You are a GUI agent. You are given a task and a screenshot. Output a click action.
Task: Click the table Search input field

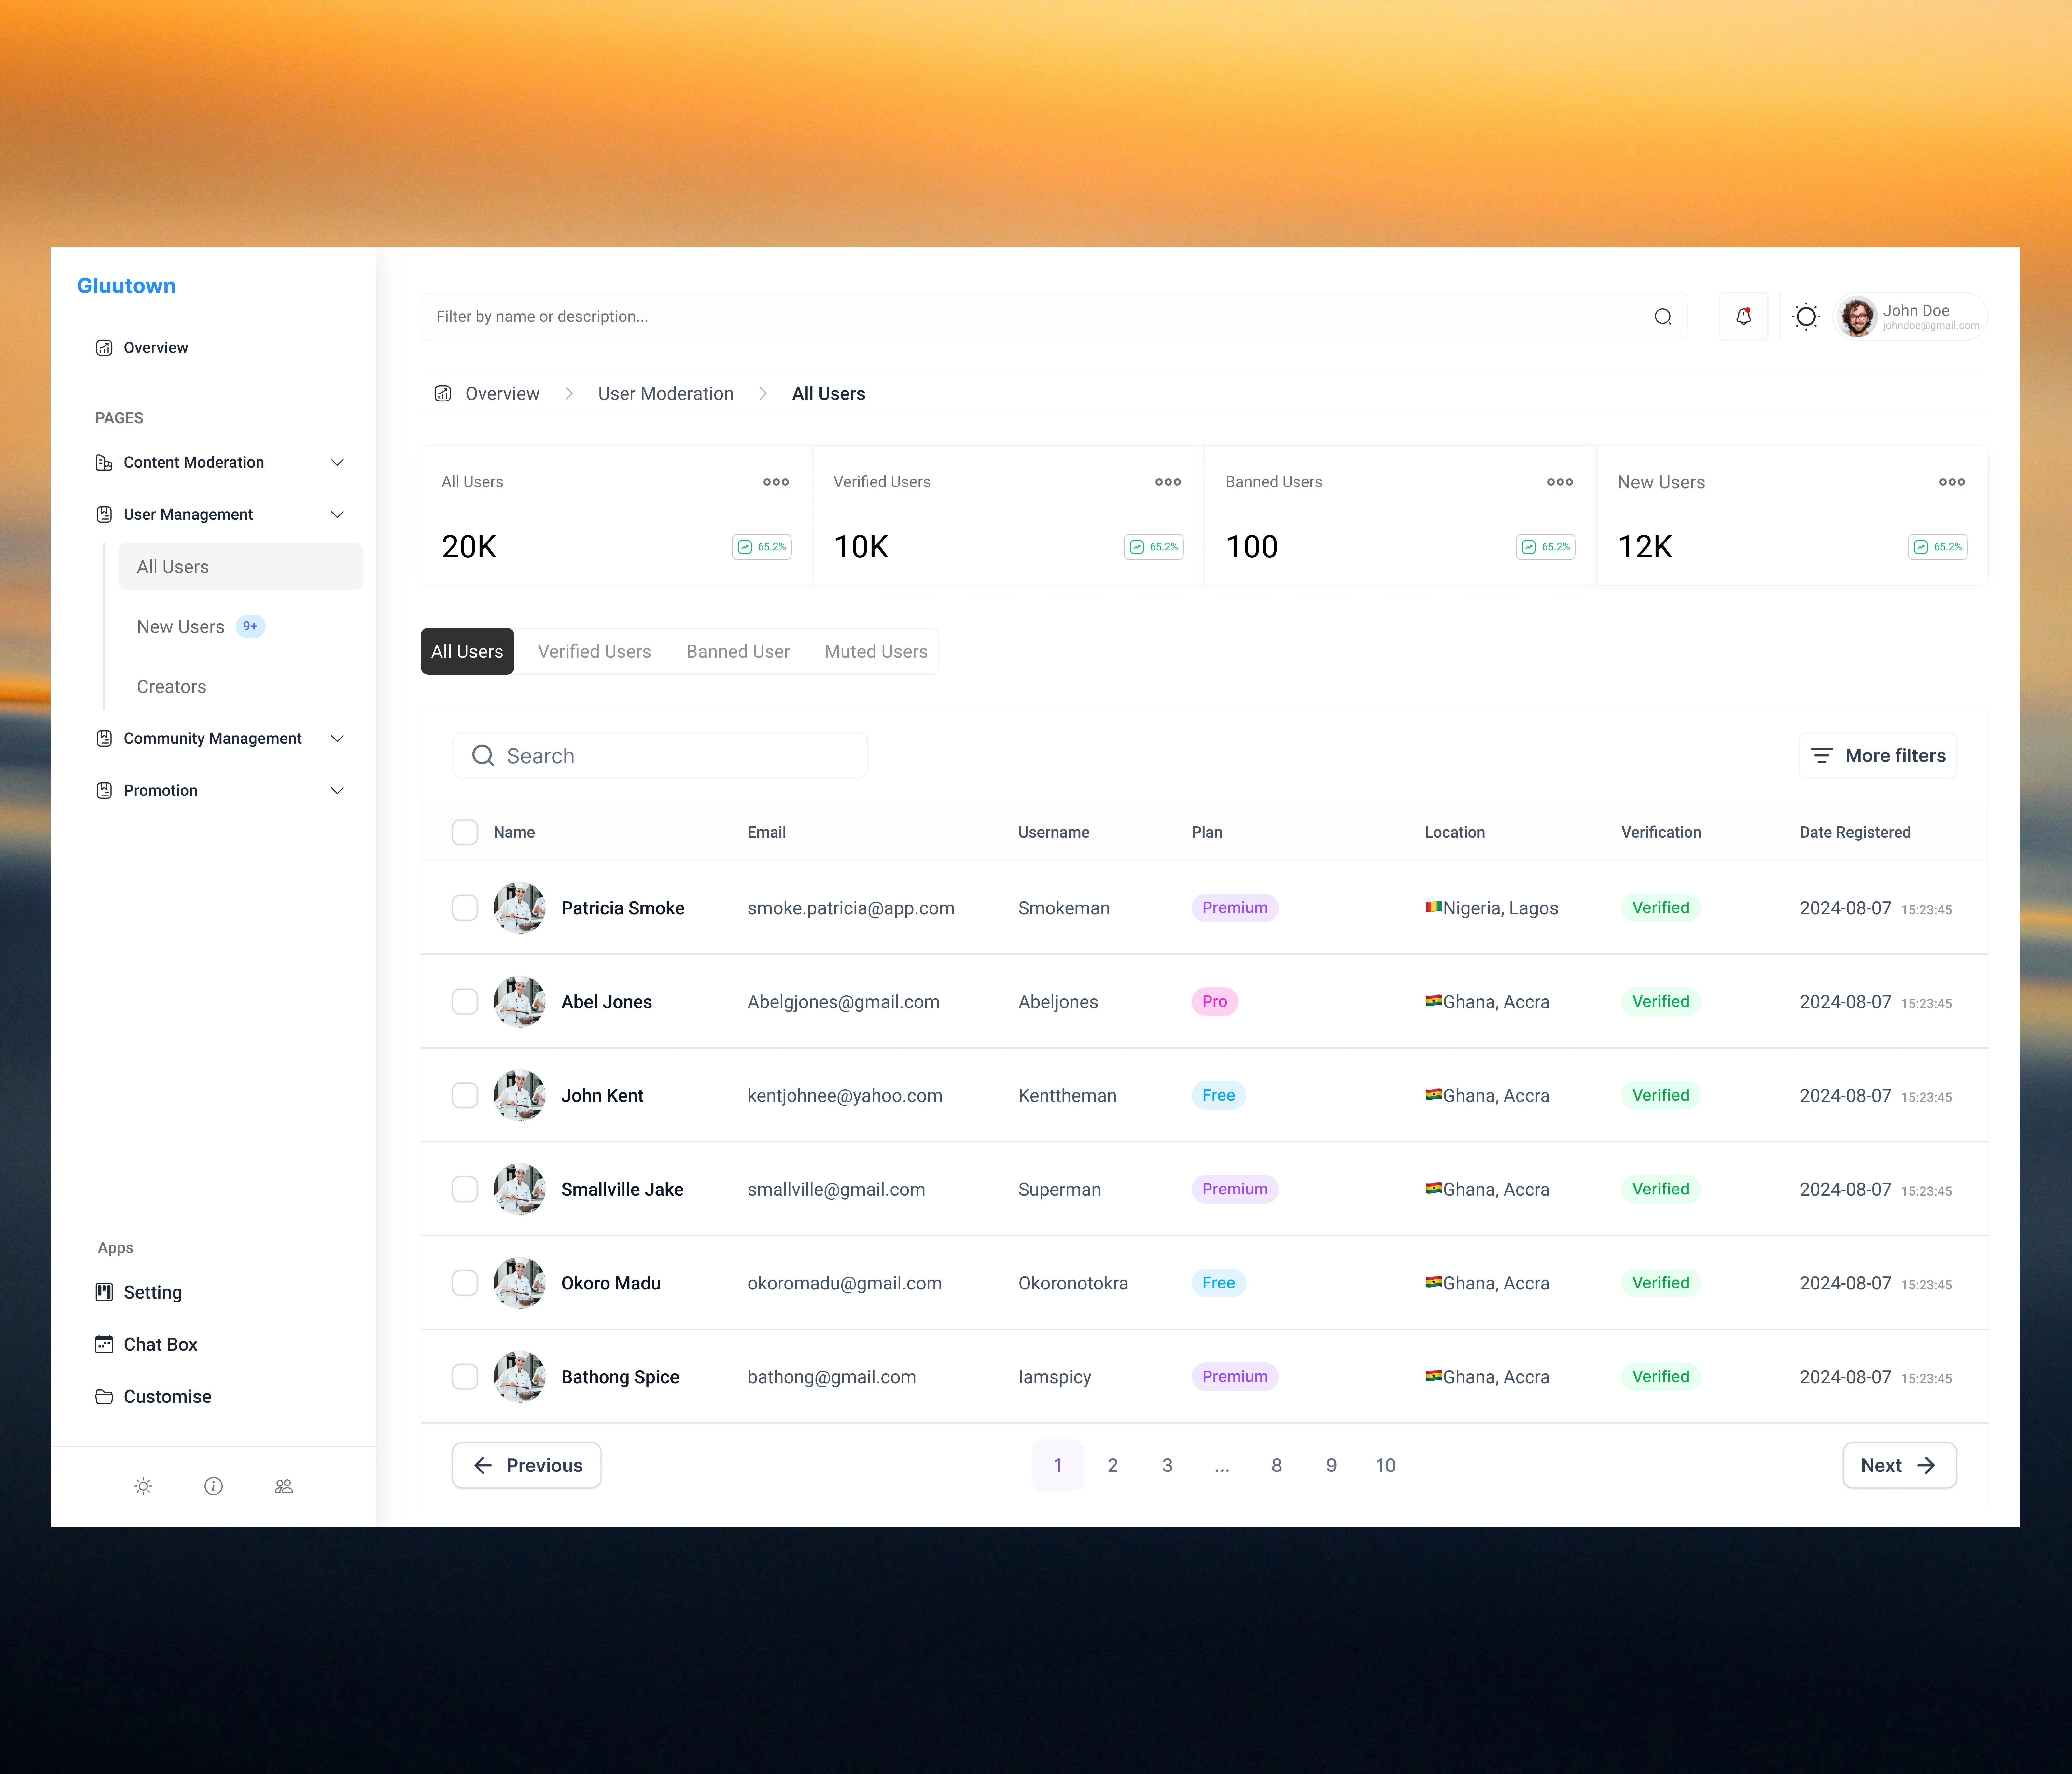tap(660, 755)
